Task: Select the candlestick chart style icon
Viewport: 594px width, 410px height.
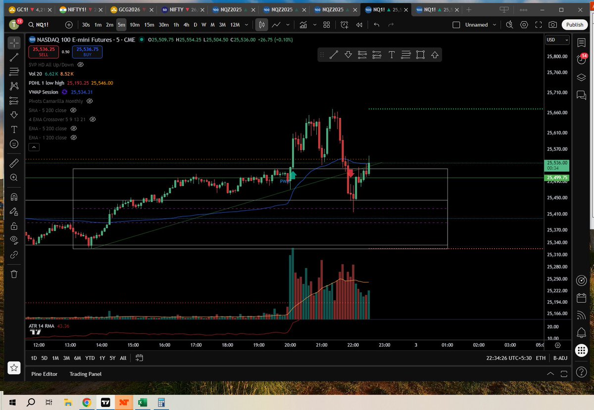Action: 262,25
